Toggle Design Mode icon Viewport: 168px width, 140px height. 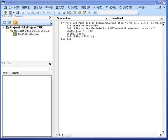tap(69, 13)
